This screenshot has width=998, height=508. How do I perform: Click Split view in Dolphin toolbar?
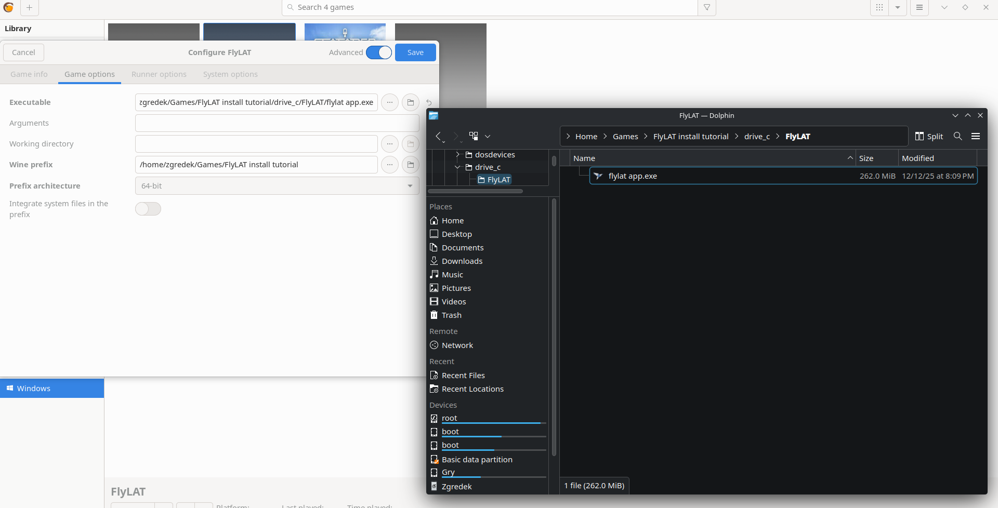pyautogui.click(x=929, y=136)
